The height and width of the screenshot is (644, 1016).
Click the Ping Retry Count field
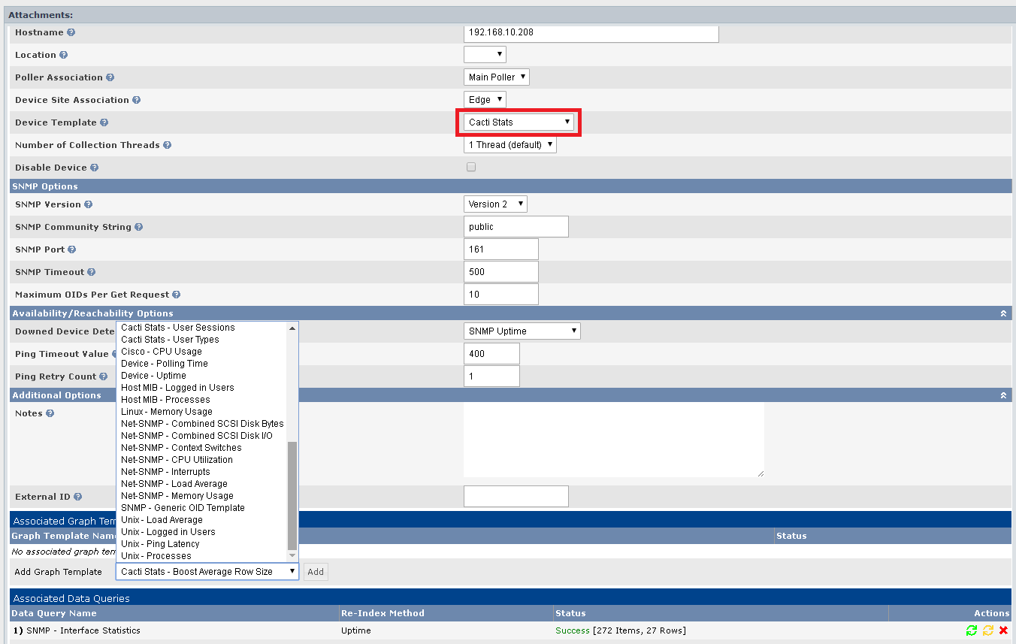tap(491, 376)
